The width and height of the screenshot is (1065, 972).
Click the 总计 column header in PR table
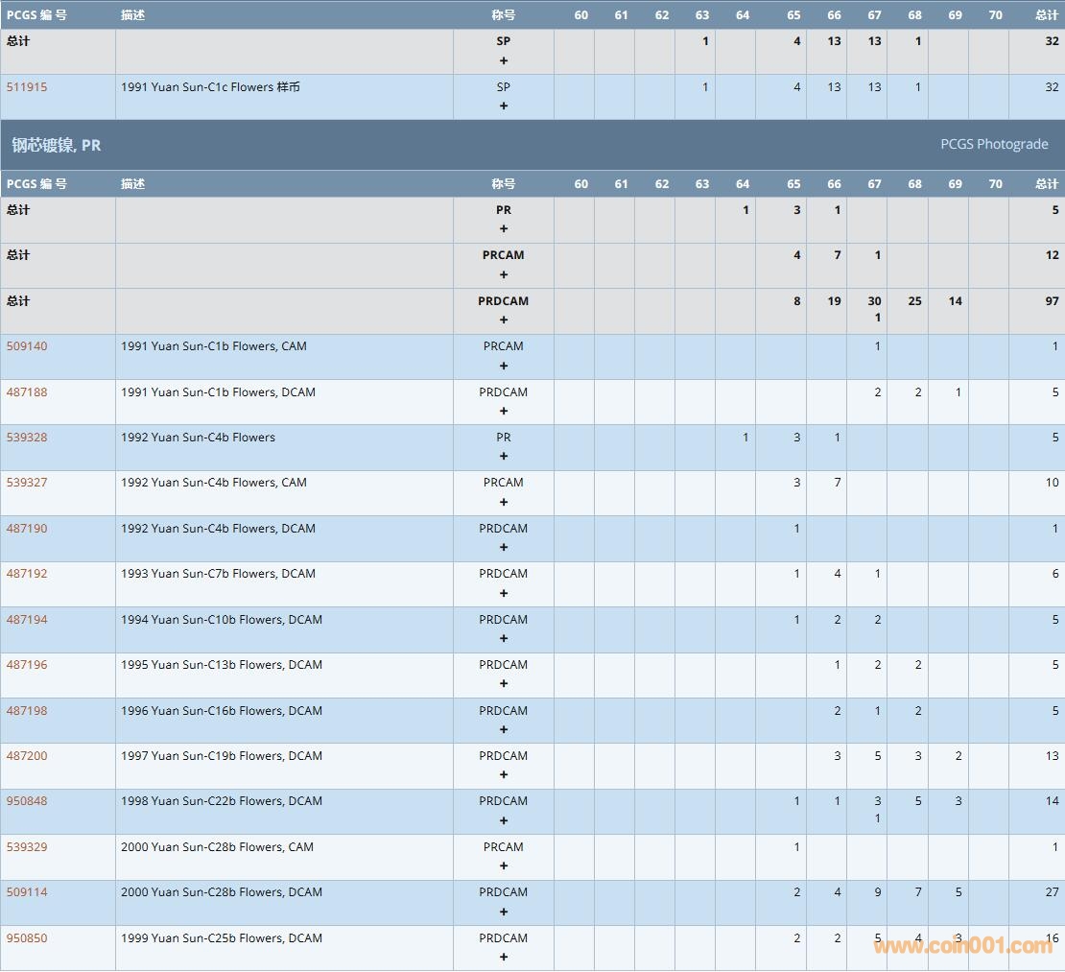coord(1046,184)
